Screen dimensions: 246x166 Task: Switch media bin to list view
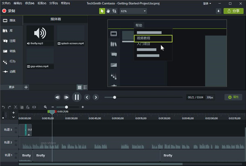click(85, 87)
